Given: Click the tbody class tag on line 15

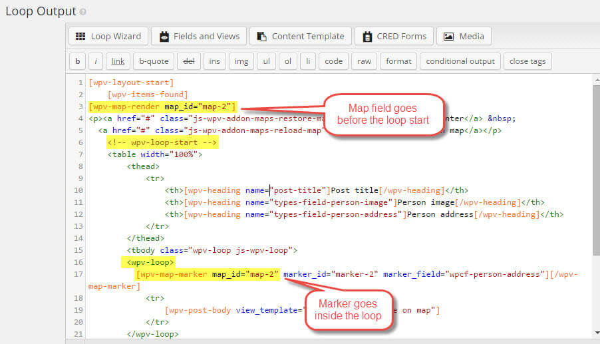Looking at the screenshot, I should [212, 250].
